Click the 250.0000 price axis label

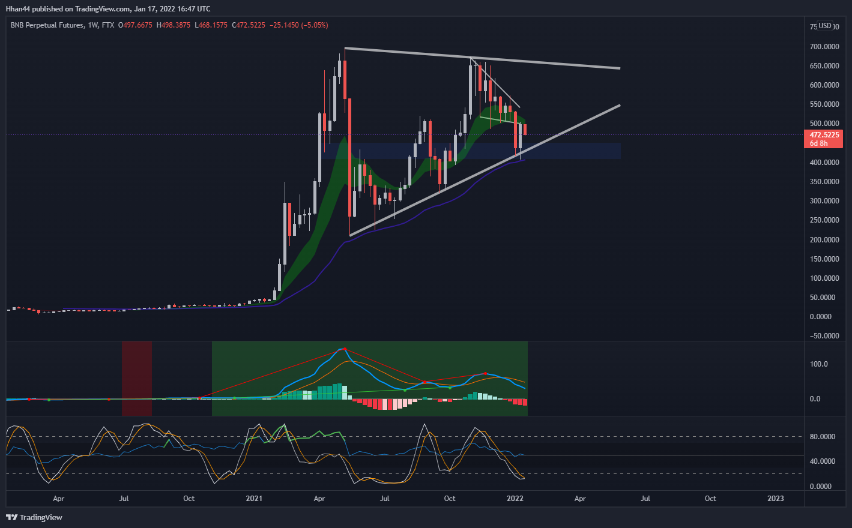(824, 220)
